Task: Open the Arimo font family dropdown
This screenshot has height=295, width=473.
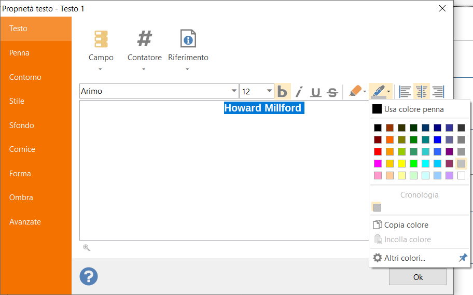Action: (234, 91)
